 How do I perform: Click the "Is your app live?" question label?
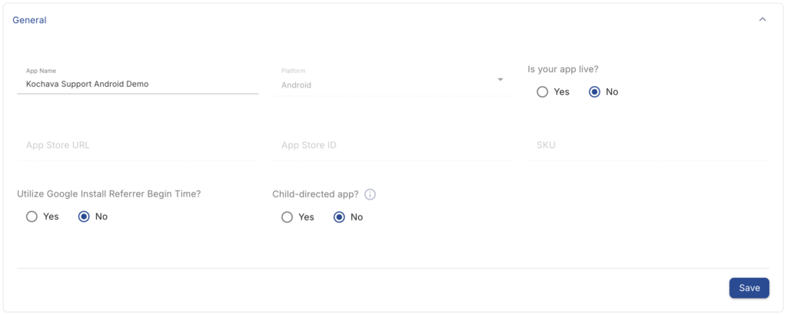(x=563, y=69)
